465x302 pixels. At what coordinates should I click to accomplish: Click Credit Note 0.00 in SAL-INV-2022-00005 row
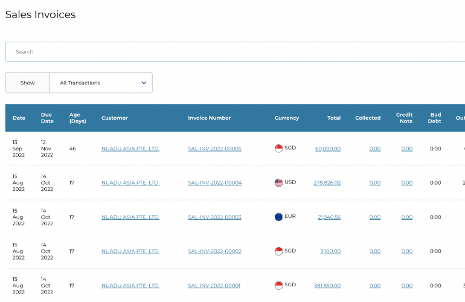[407, 149]
